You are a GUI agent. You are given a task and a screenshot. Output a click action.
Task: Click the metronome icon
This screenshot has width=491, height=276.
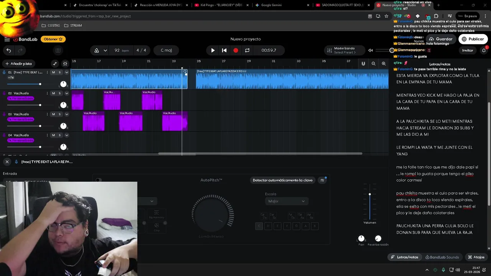point(97,50)
